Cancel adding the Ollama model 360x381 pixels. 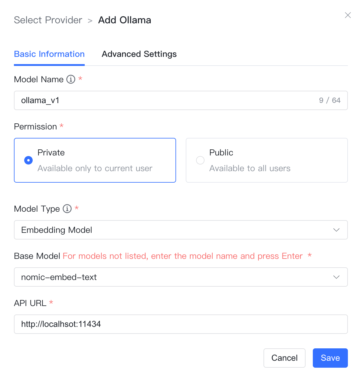click(x=284, y=358)
